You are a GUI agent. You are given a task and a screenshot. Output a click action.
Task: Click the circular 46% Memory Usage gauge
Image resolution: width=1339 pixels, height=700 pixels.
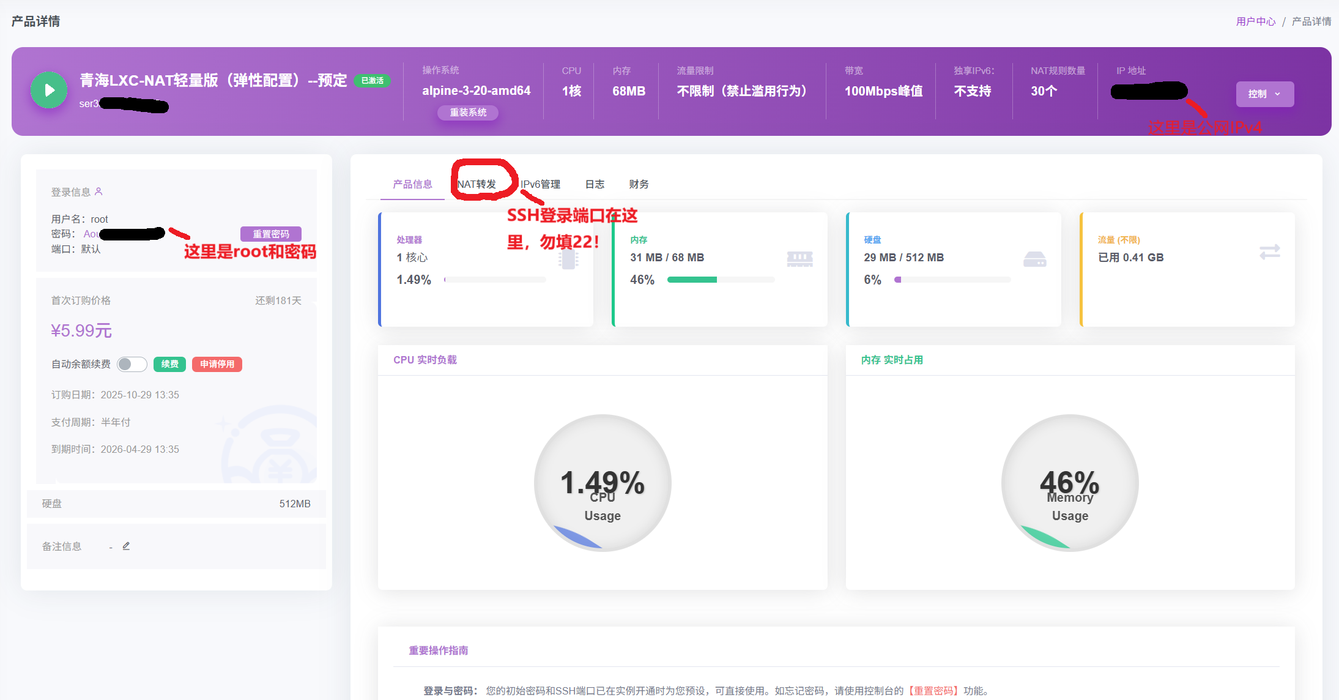1070,483
